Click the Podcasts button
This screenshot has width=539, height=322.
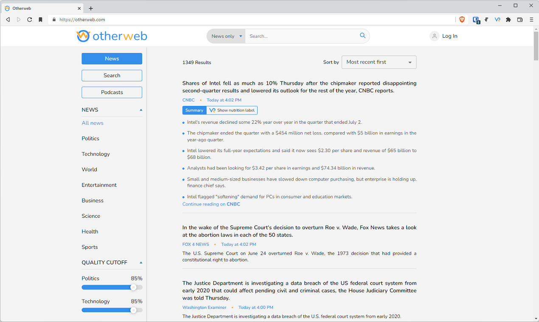(112, 92)
